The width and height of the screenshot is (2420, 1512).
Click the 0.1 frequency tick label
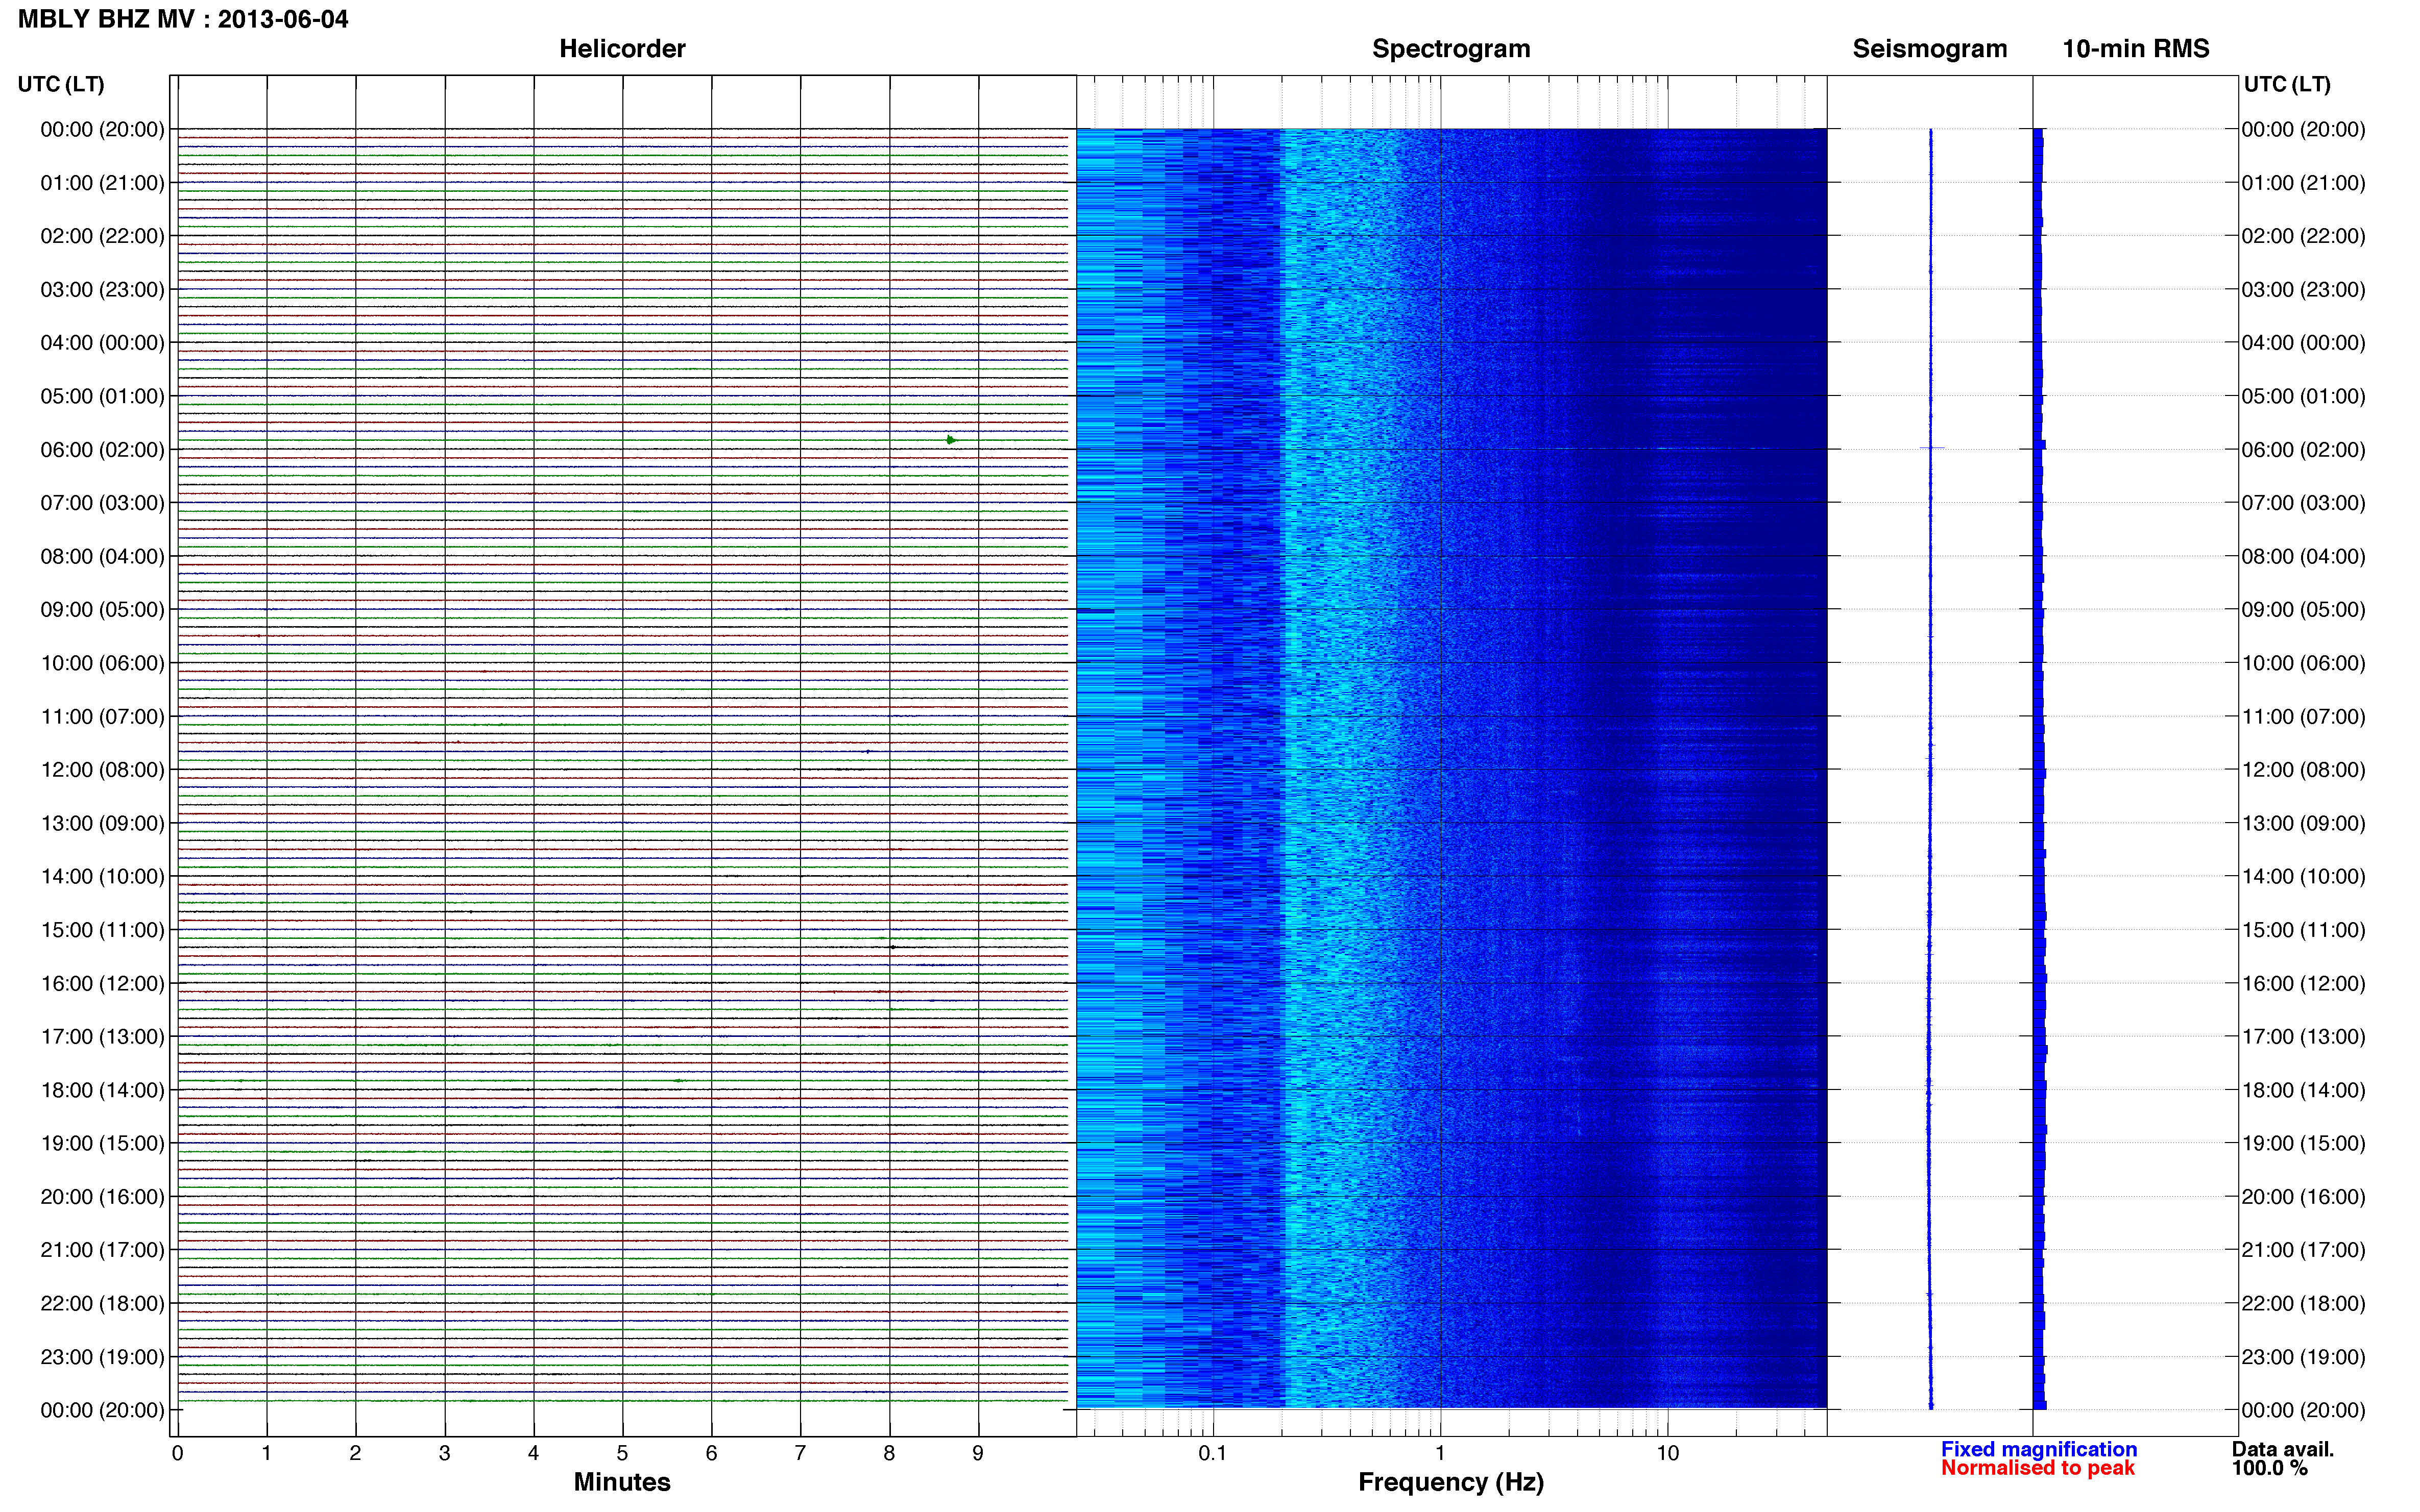pyautogui.click(x=1213, y=1453)
